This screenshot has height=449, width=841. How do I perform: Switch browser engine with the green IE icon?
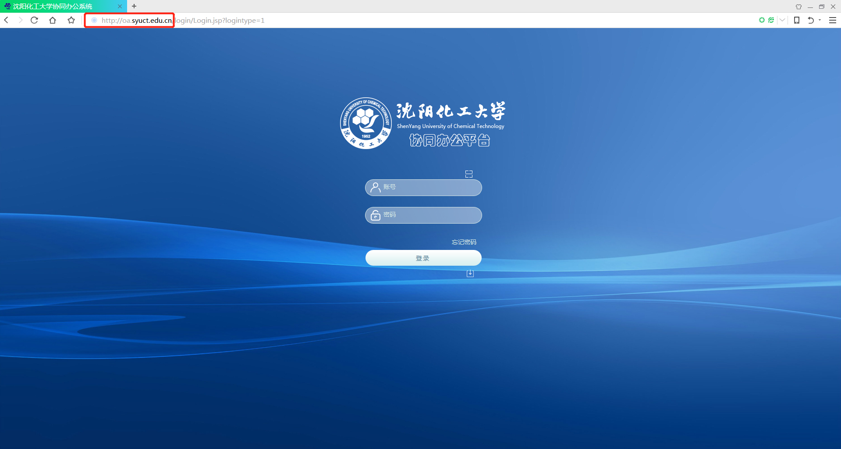[771, 20]
